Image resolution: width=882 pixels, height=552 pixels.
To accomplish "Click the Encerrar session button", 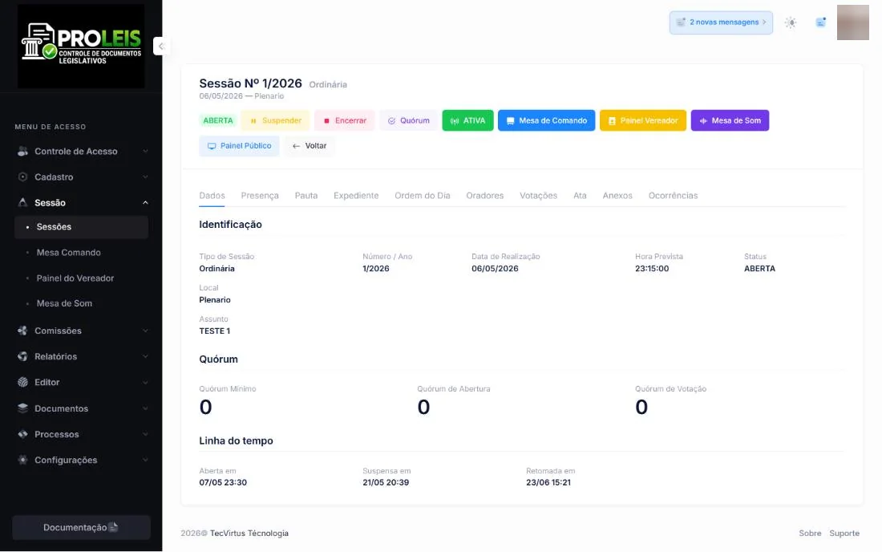I will coord(344,120).
